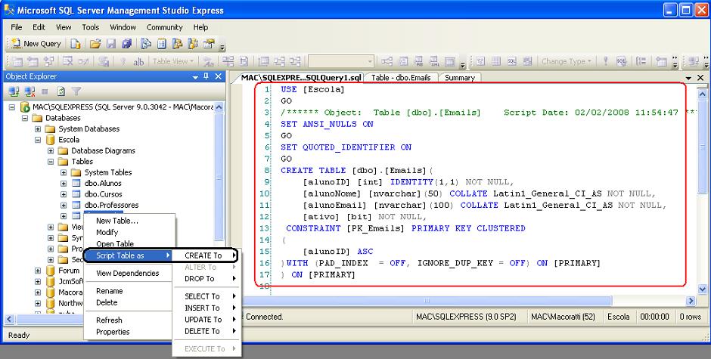
Task: Click the editor vertical scrollbar down arrow
Action: [x=702, y=289]
